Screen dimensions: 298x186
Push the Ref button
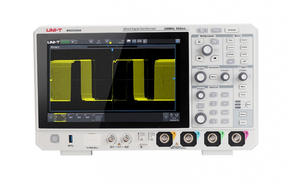point(200,106)
